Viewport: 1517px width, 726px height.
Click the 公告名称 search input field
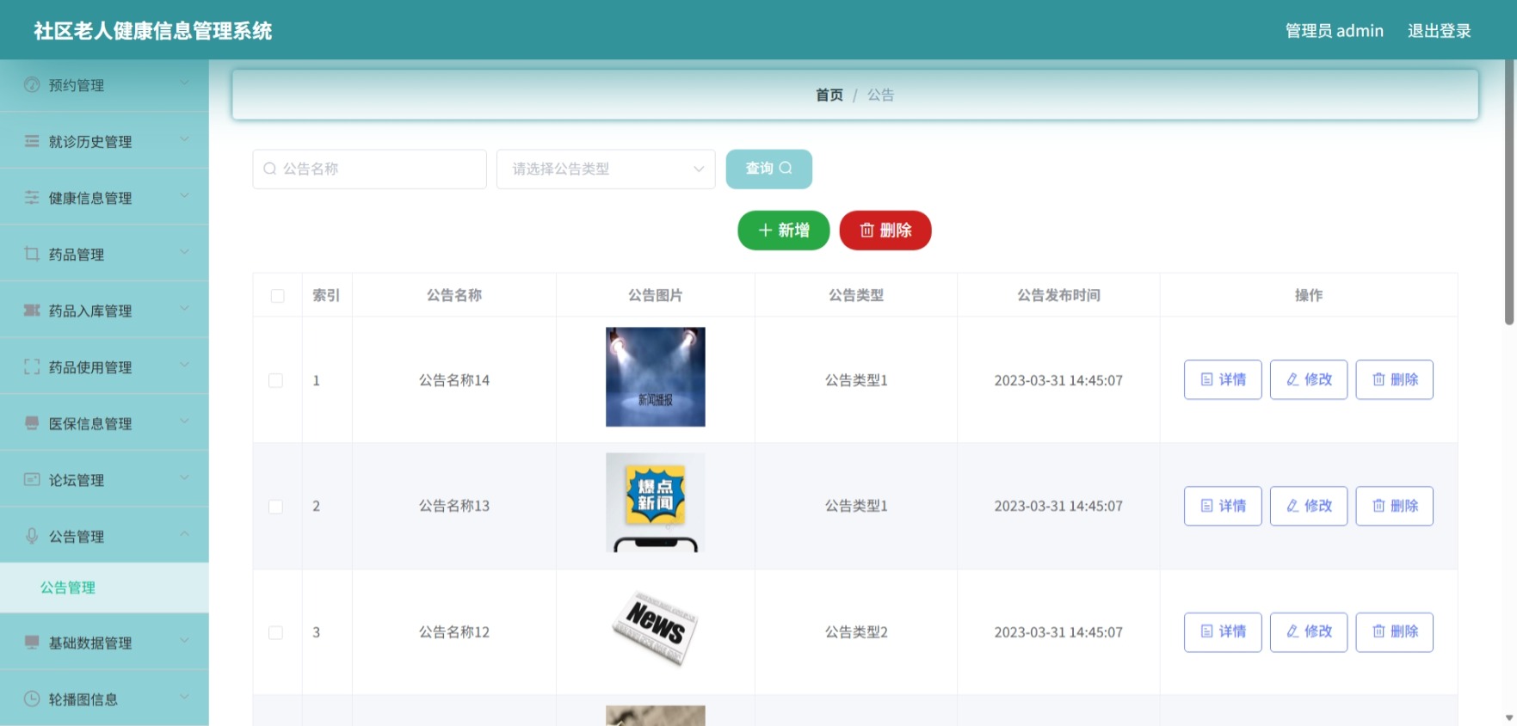[369, 169]
